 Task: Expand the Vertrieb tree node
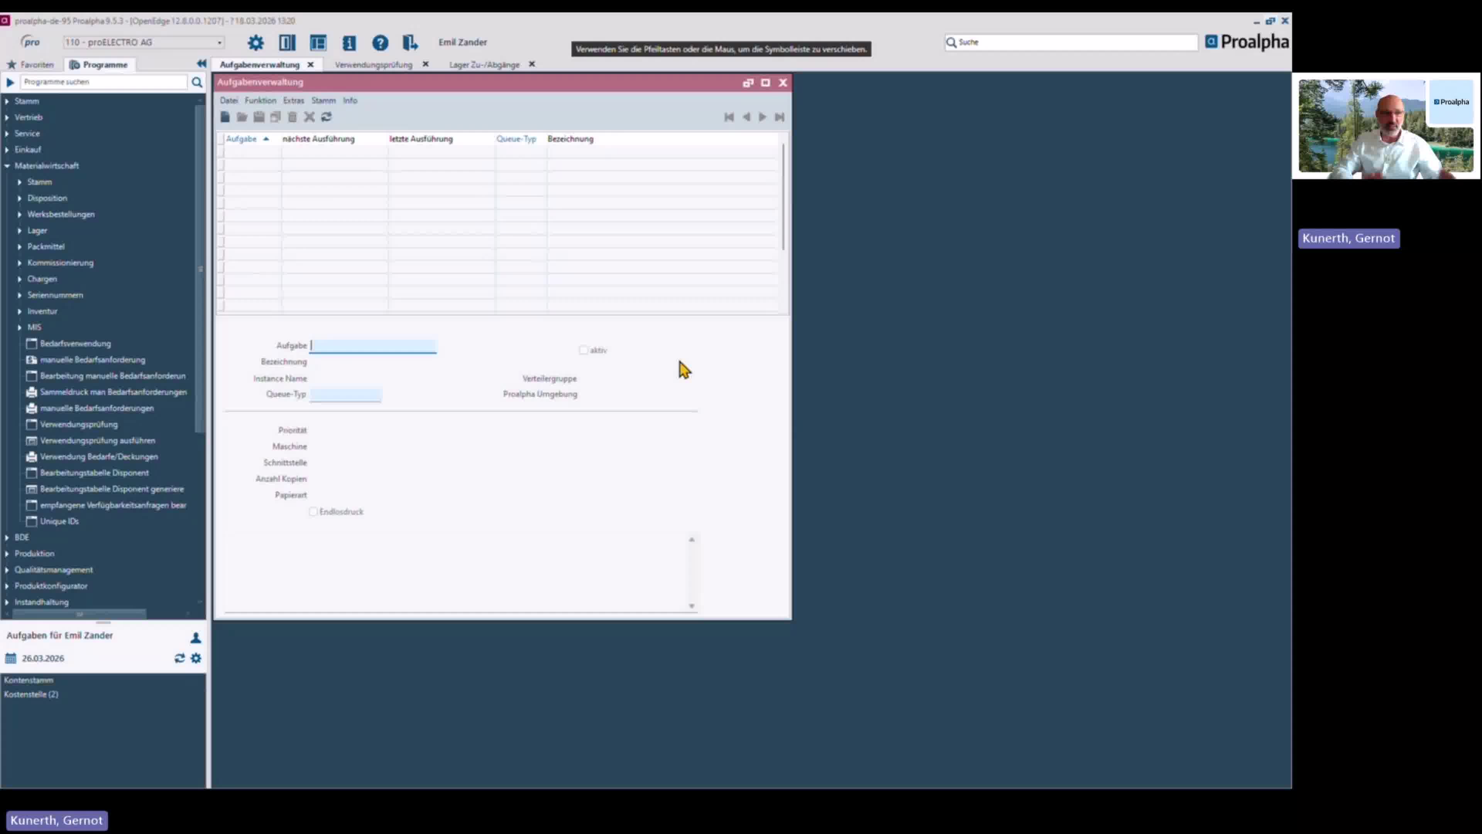click(x=7, y=117)
